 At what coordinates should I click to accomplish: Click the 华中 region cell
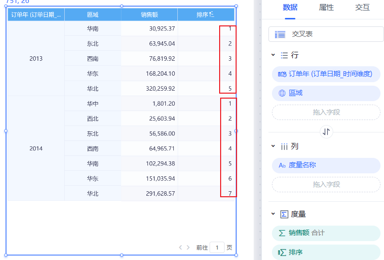(93, 104)
